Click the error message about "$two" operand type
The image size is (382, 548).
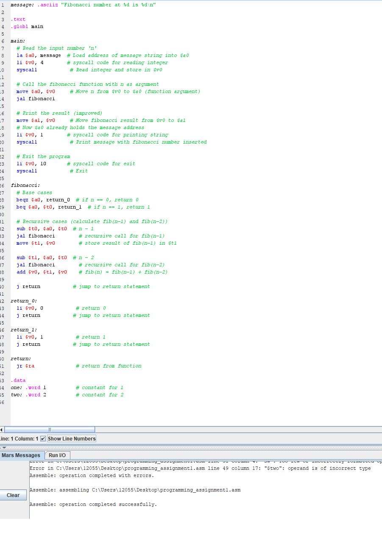(170, 468)
